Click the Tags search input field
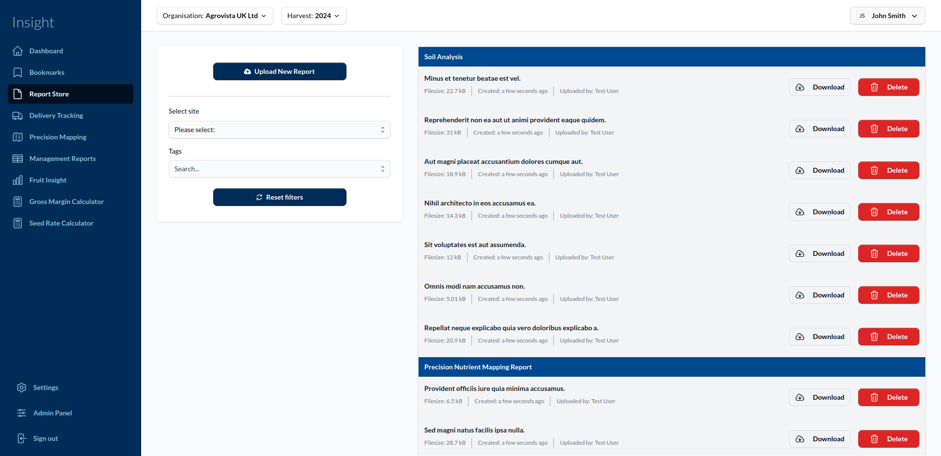This screenshot has width=941, height=456. 274,169
